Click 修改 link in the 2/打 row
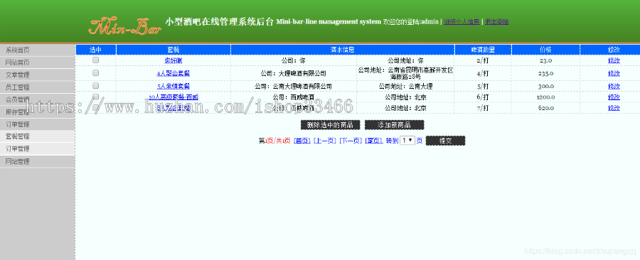 click(x=614, y=60)
